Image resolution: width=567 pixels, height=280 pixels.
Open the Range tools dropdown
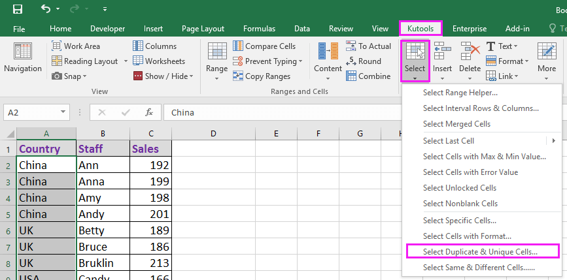pos(217,61)
